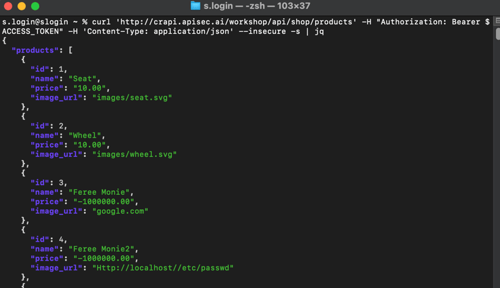Click the green full-screen window button
The width and height of the screenshot is (500, 288).
[35, 6]
